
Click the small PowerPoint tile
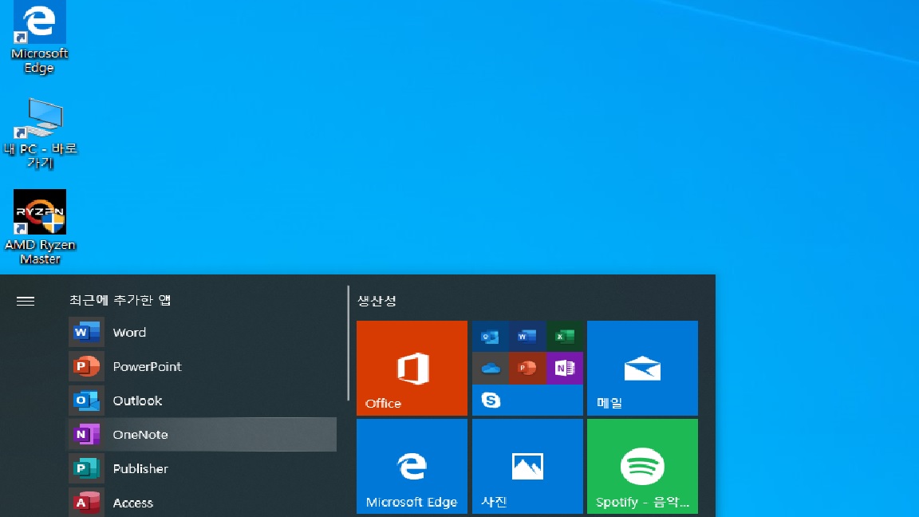click(x=527, y=368)
